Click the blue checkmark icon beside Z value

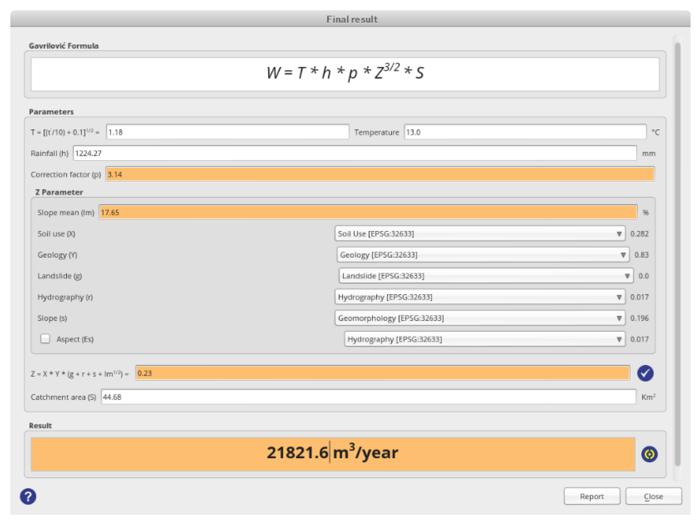(x=645, y=373)
